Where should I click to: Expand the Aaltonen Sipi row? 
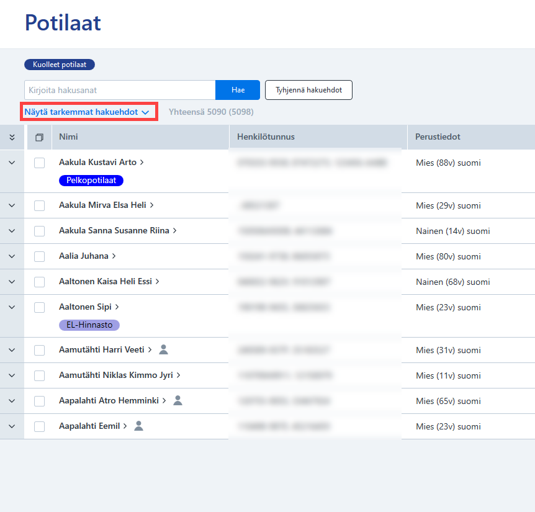pyautogui.click(x=12, y=307)
